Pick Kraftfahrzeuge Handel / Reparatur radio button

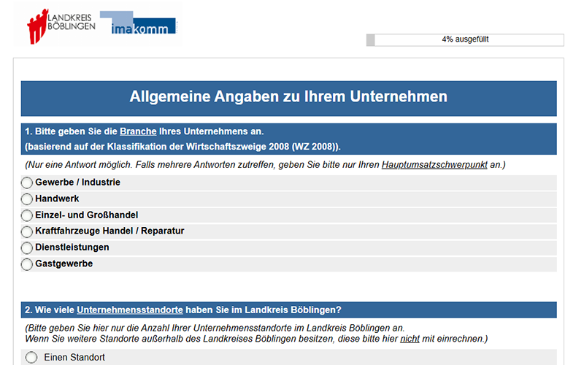[x=27, y=231]
